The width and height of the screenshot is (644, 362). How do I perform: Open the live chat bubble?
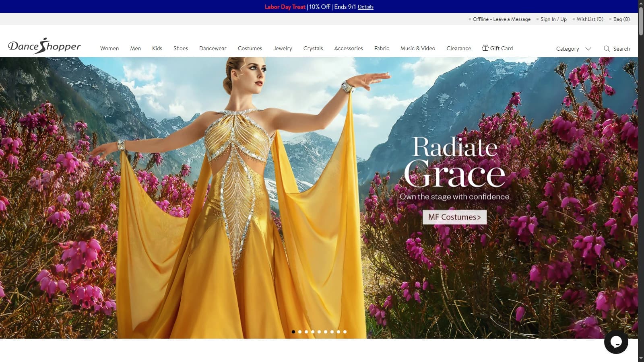point(616,342)
